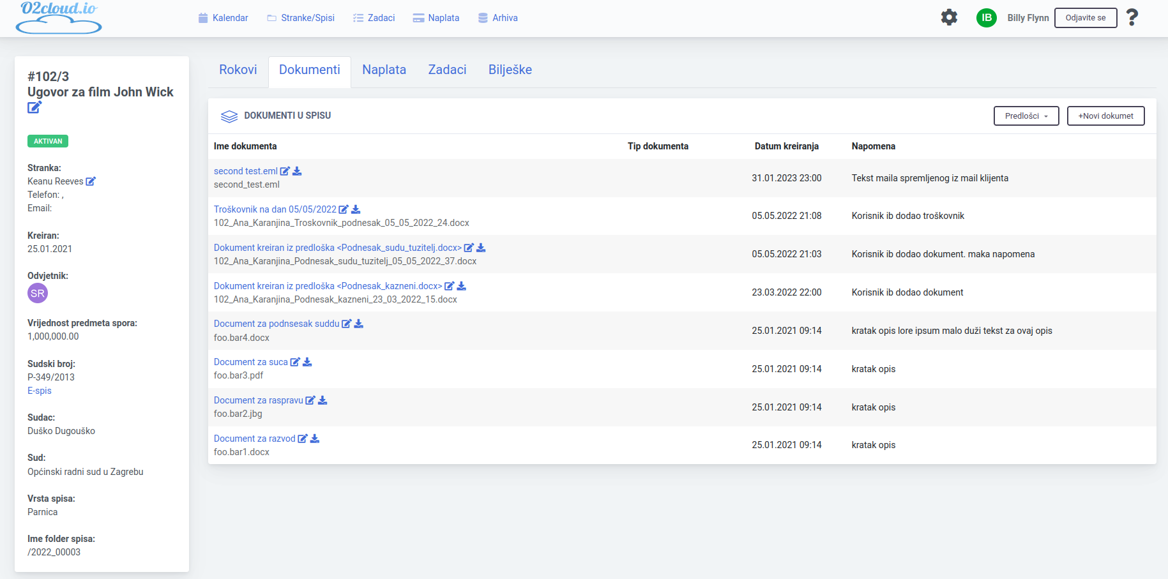Download the Document za suca file

307,362
